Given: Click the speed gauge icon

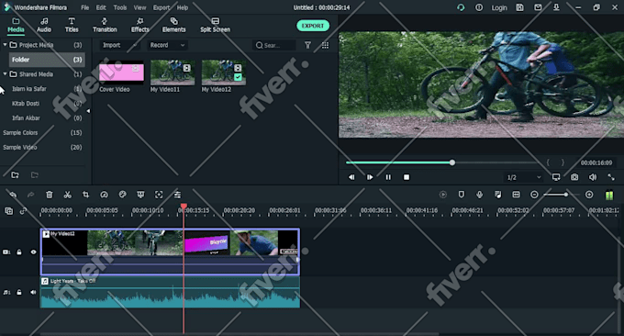Looking at the screenshot, I should pyautogui.click(x=104, y=195).
